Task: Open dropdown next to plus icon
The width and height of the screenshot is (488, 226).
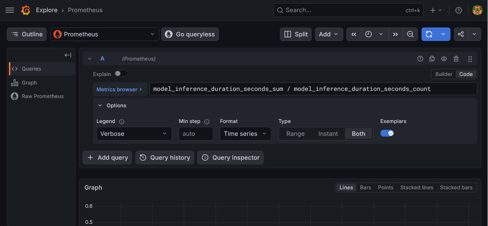Action: (440, 10)
